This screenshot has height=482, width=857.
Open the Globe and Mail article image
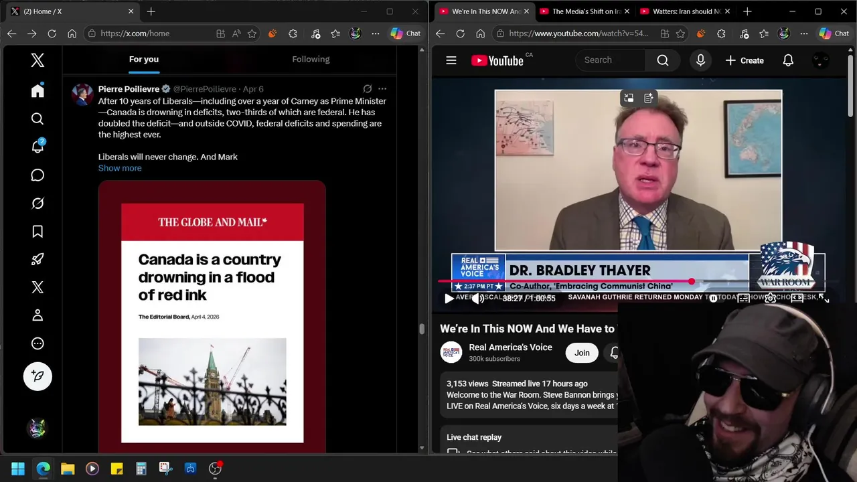[212, 317]
